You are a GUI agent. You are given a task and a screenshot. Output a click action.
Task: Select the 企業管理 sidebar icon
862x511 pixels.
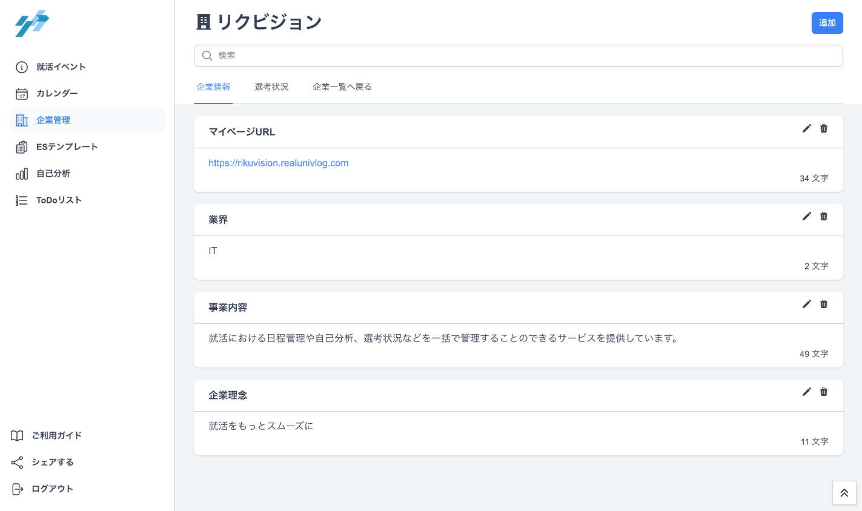21,120
